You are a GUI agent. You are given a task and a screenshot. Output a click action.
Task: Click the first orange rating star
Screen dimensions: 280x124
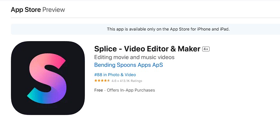tap(96, 81)
